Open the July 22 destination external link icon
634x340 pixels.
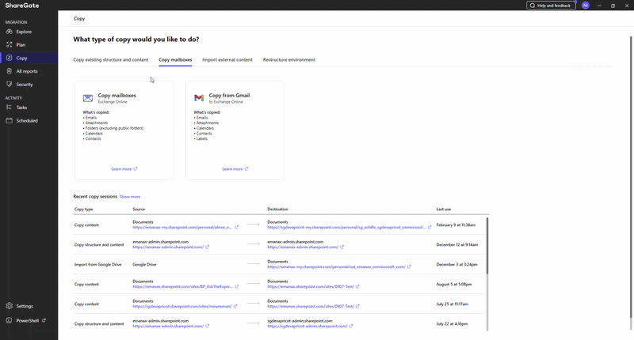tap(351, 327)
